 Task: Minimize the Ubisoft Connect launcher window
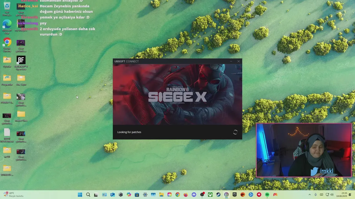coord(231,61)
